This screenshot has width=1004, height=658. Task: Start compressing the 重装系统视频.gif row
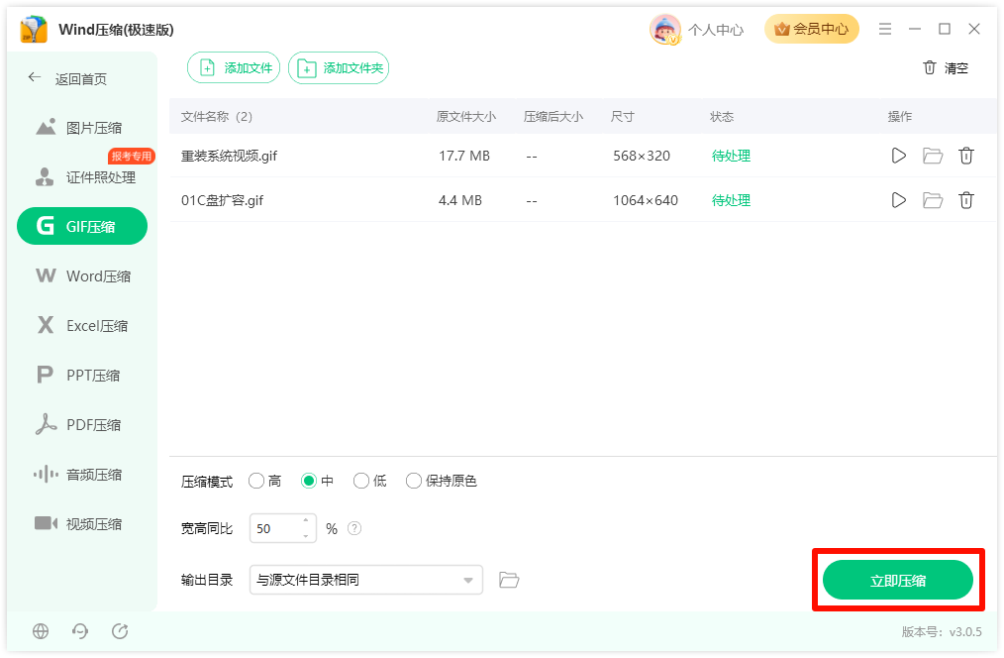[898, 156]
